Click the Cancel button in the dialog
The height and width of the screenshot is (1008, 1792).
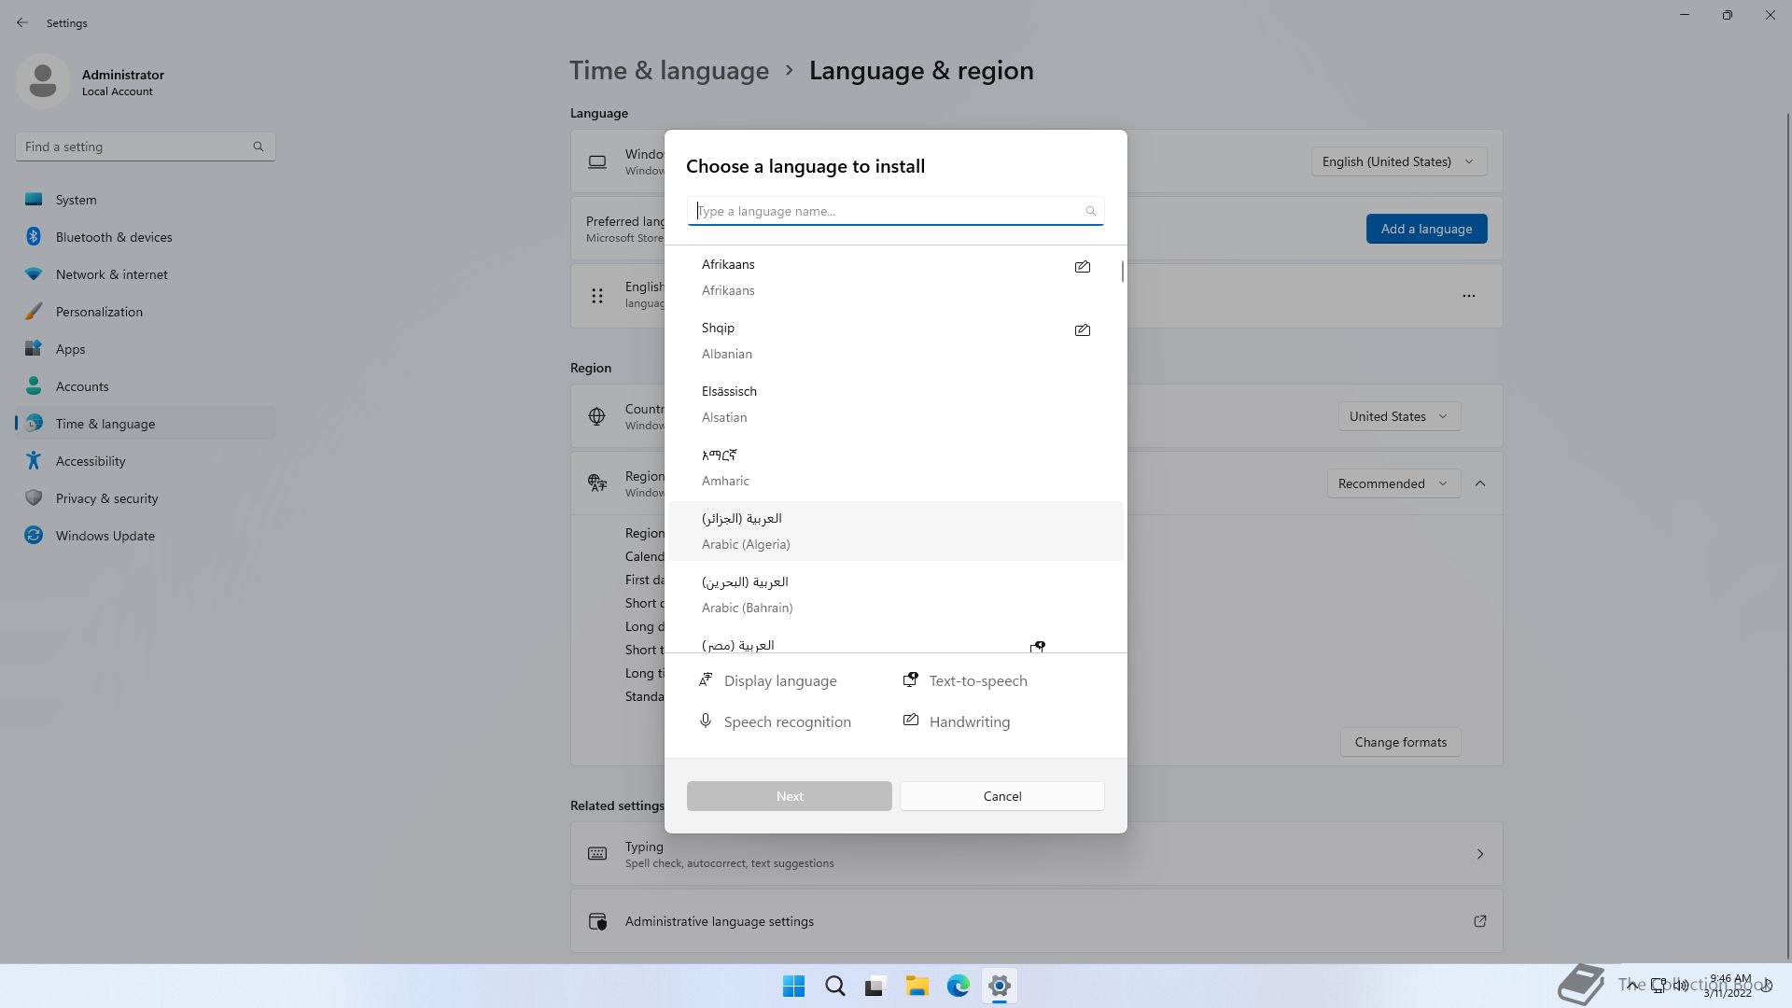[1001, 796]
